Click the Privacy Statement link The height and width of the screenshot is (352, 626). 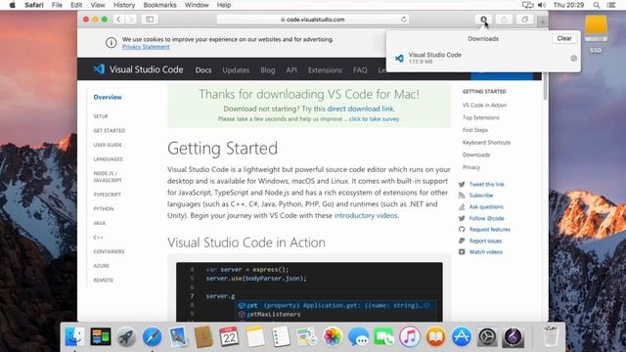[x=146, y=47]
